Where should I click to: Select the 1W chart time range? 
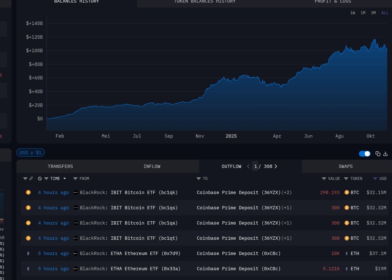point(352,13)
